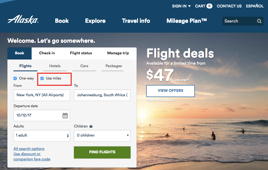Switch the site language to Español

(x=255, y=6)
